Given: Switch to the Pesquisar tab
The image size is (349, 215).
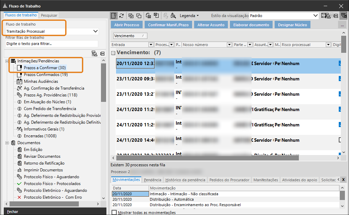Looking at the screenshot, I should point(49,15).
